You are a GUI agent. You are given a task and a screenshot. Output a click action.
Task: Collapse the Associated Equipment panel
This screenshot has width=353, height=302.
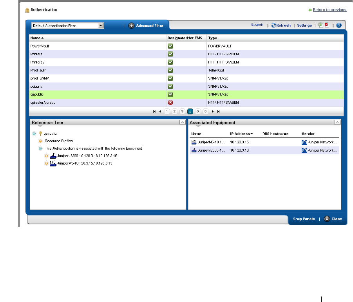tap(337, 122)
